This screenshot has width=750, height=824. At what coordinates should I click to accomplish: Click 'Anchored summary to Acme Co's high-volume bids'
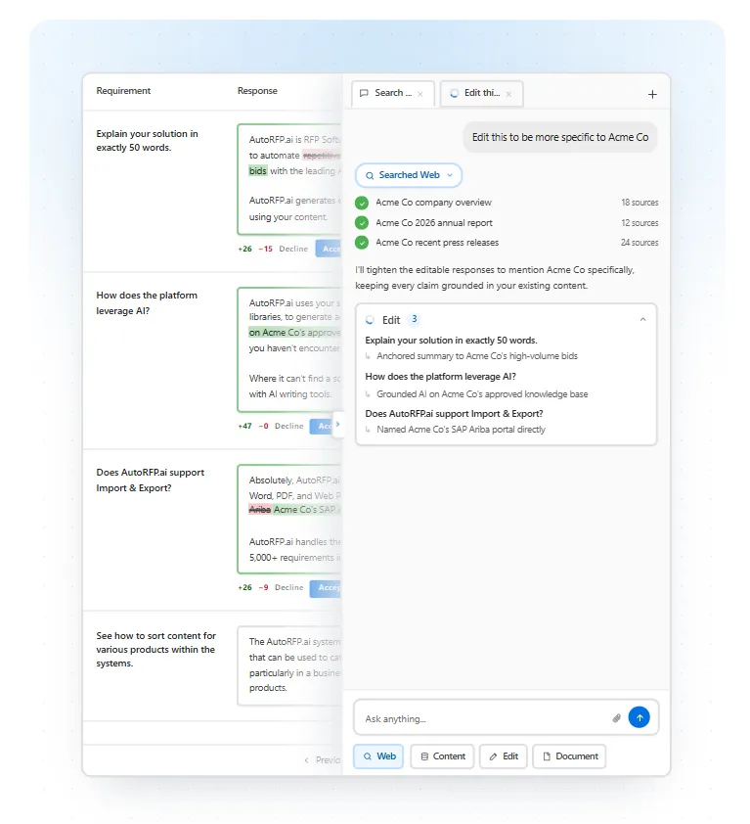(477, 356)
